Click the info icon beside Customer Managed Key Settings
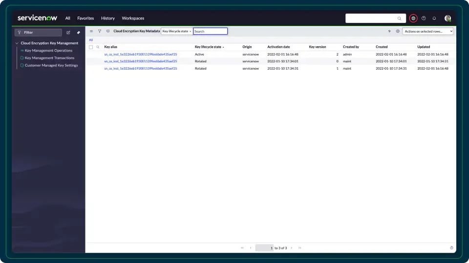Viewport: 469px width, 263px height. coord(22,65)
